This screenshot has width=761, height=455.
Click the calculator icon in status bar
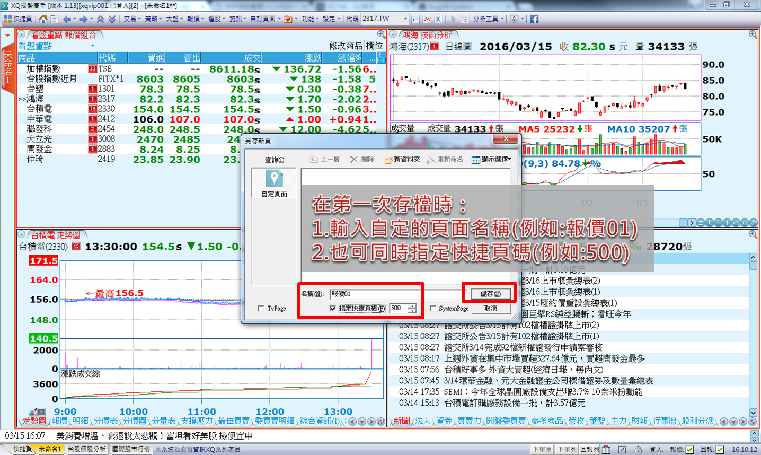[606, 449]
